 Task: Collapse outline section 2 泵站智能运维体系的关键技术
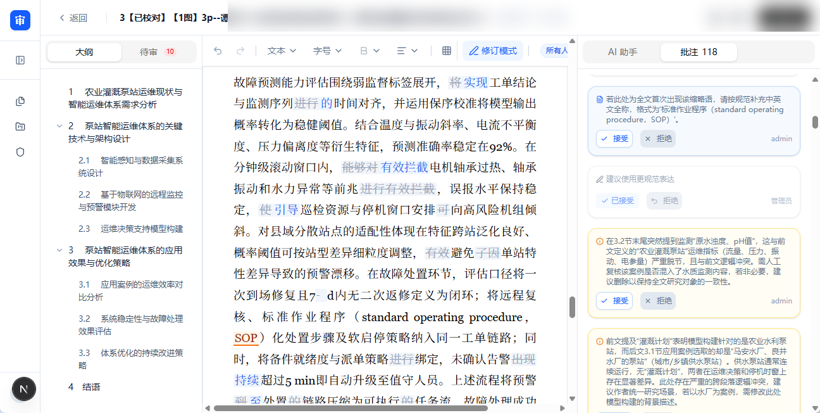coord(59,126)
